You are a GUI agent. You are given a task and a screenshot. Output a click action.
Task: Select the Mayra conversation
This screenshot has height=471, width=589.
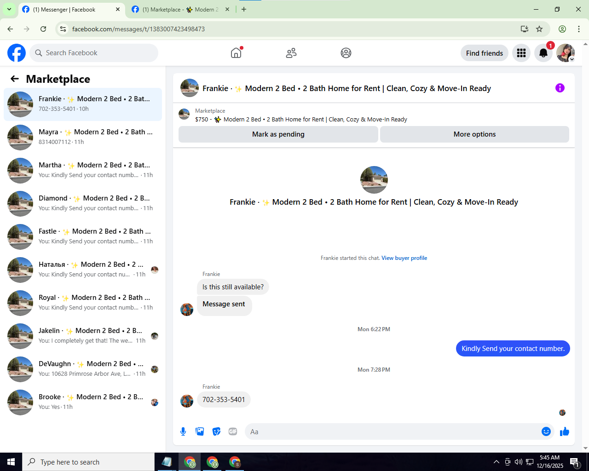pos(83,138)
